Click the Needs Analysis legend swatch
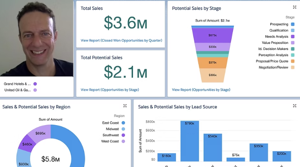This screenshot has width=300, height=167. pos(293,37)
